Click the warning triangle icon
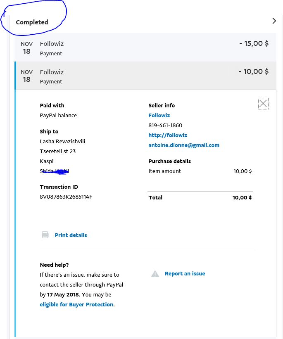Screen dimensions: 283x339 pyautogui.click(x=155, y=274)
